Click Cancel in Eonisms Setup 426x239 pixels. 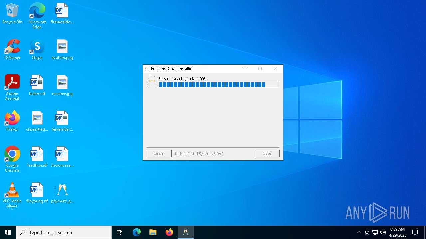pos(159,153)
